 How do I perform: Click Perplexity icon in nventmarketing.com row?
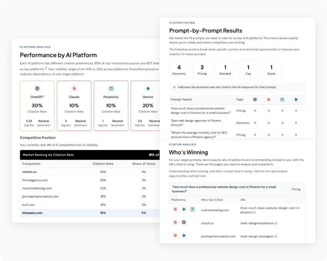click(192, 209)
